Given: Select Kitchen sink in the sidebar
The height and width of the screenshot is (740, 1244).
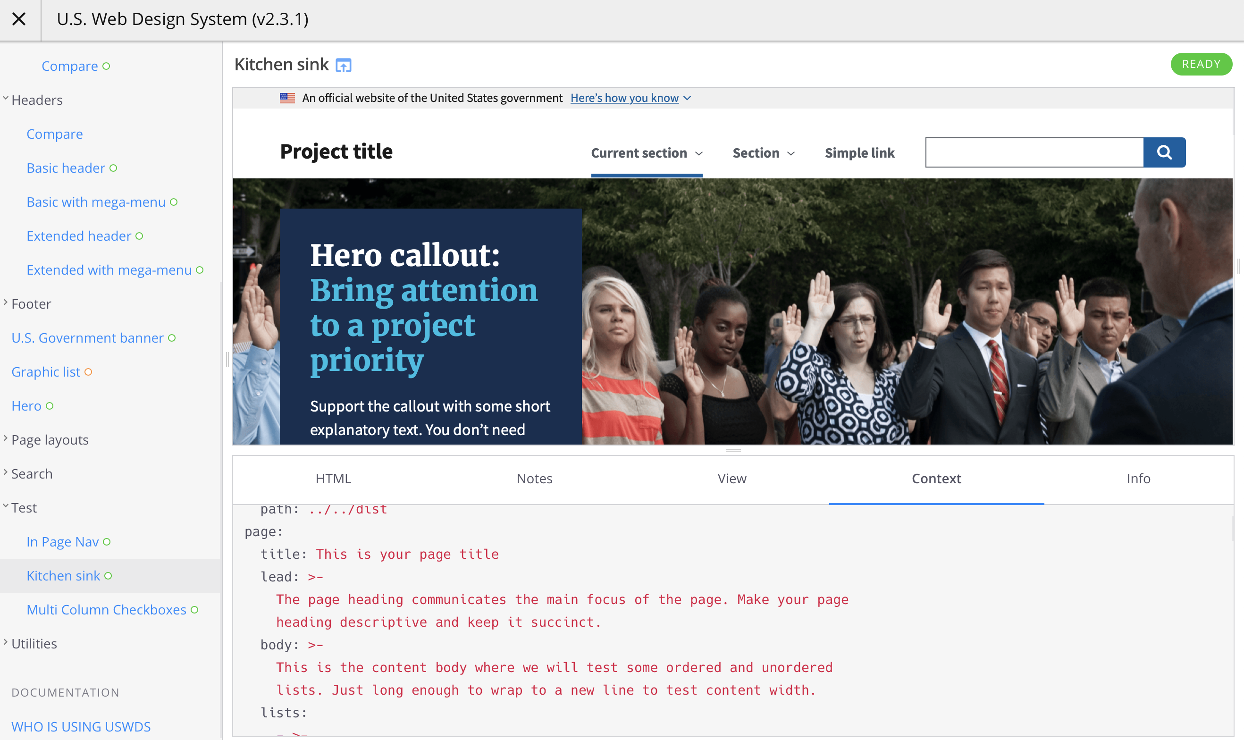Looking at the screenshot, I should pos(69,576).
